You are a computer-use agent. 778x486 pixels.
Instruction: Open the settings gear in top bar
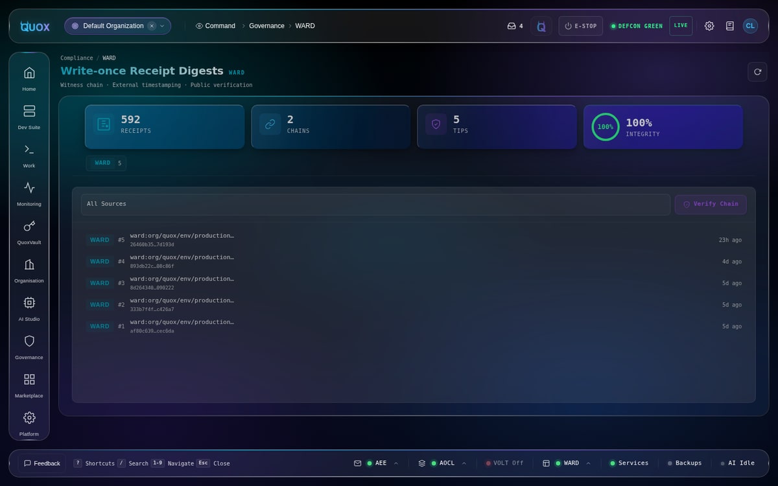click(x=709, y=26)
